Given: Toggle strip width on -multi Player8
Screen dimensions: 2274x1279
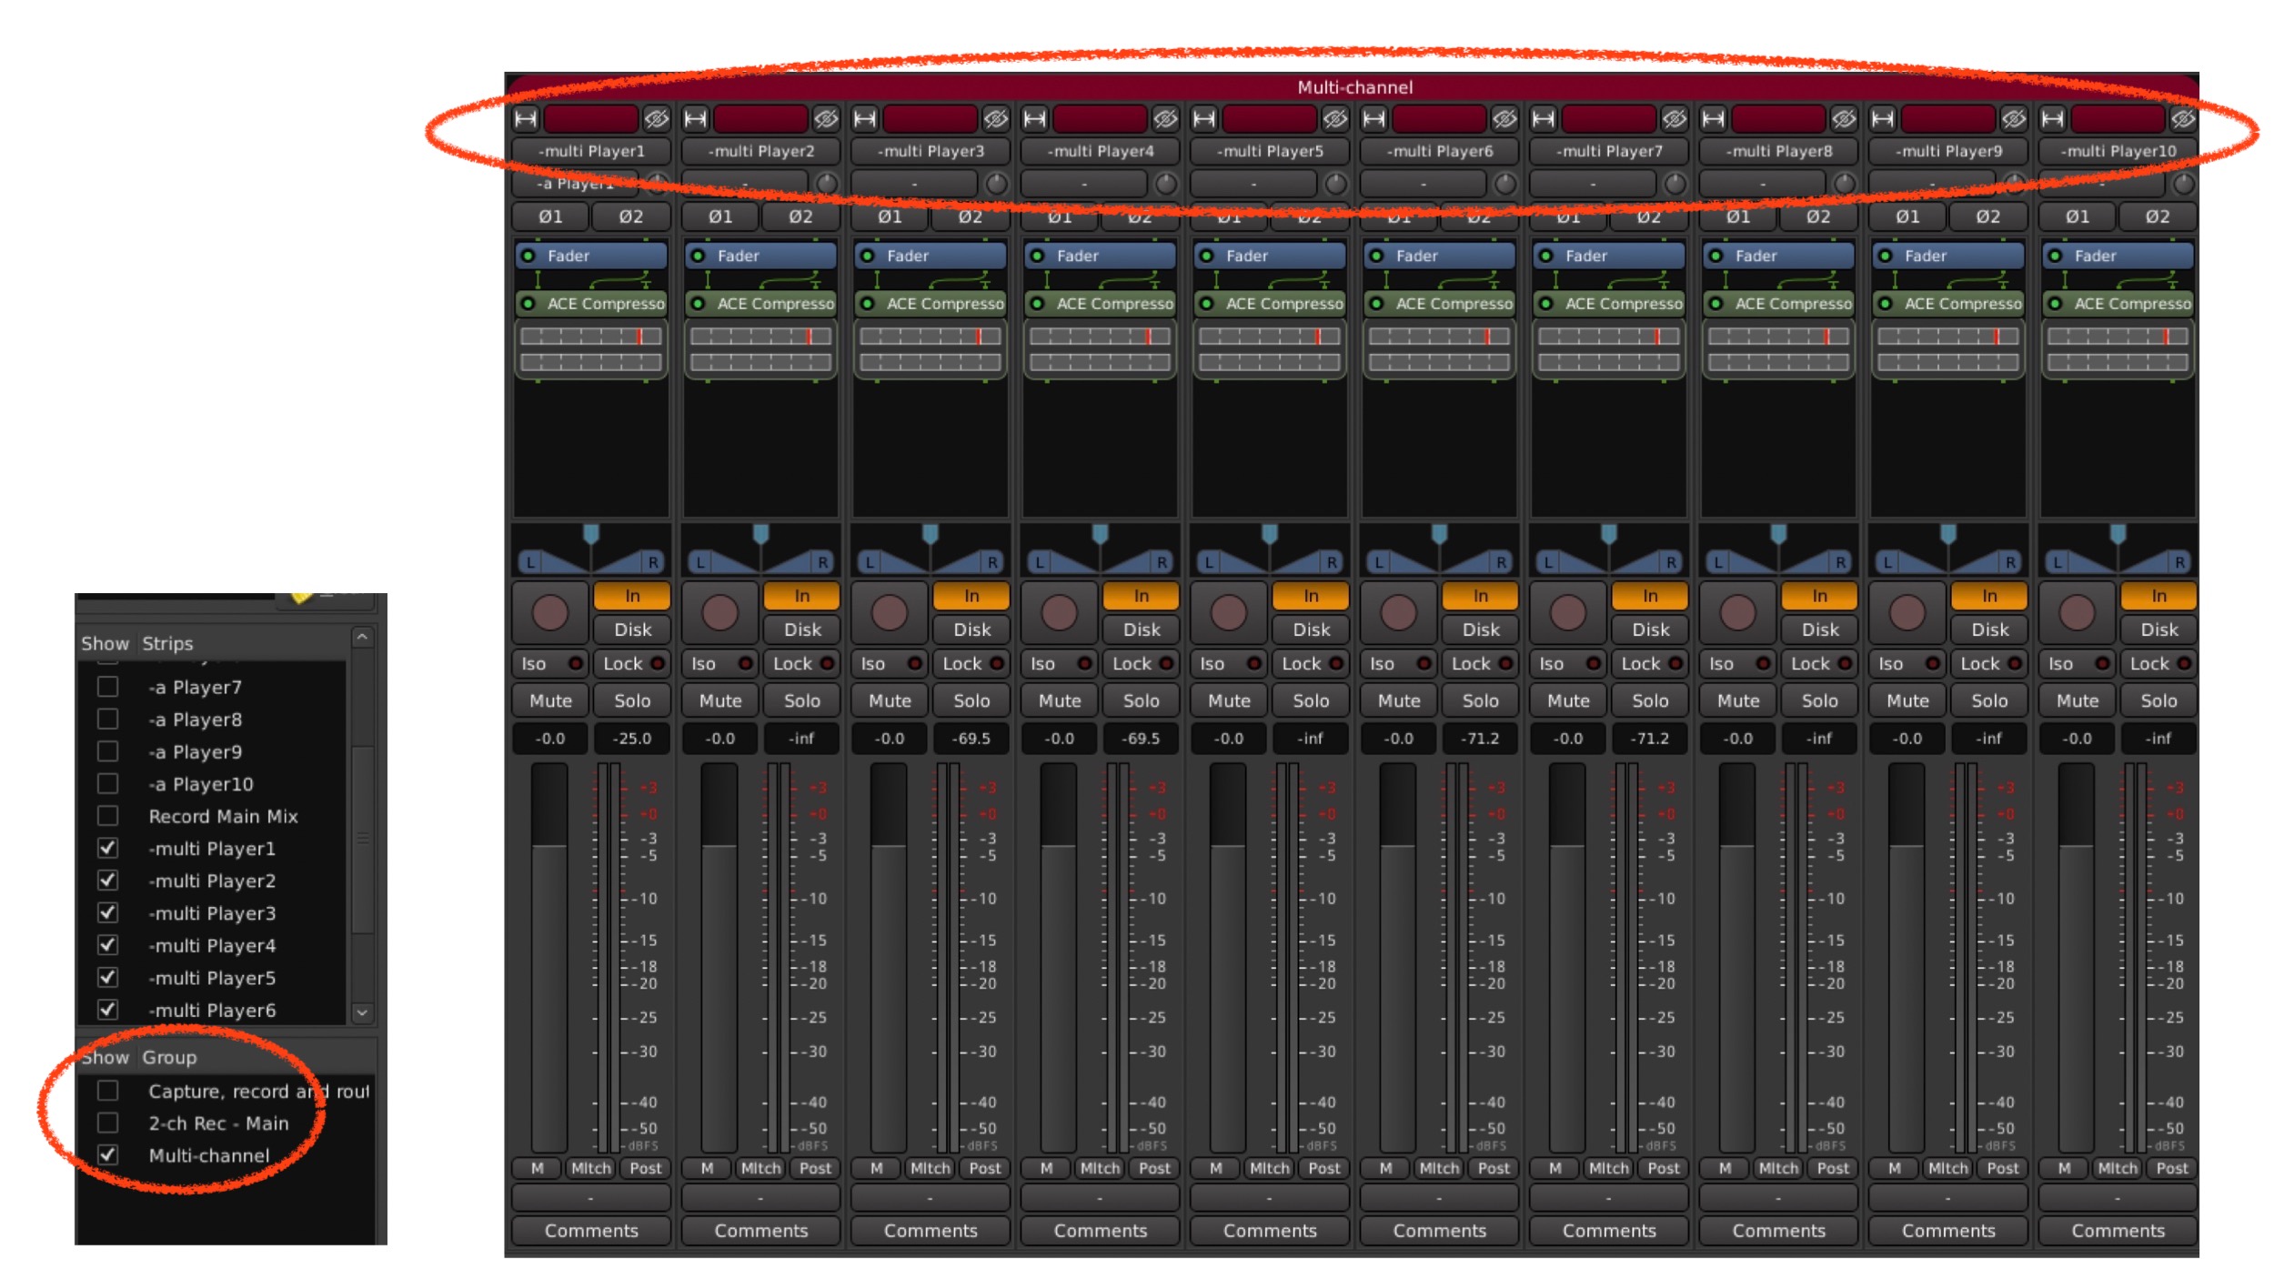Looking at the screenshot, I should tap(1714, 119).
